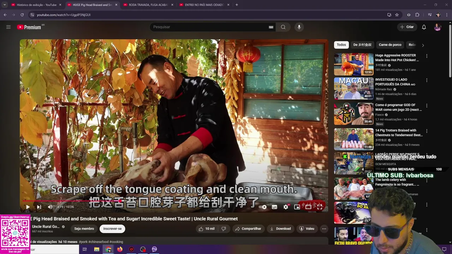Open ROOSTER Hot Pot Chicken thumbnail
452x254 pixels.
[x=353, y=64]
